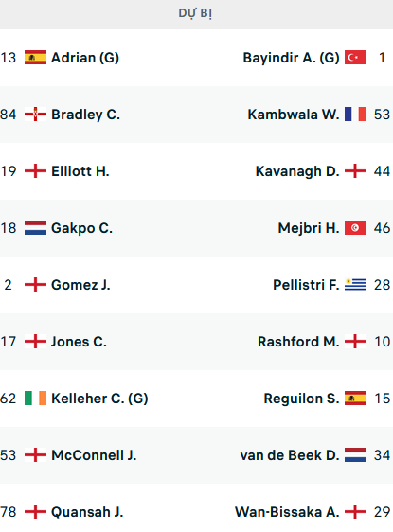Click Netherlands flag beside Gakpo C.
393x532 pixels.
(x=35, y=227)
